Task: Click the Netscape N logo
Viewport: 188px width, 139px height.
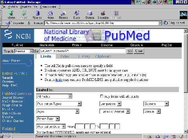Action: [x=183, y=15]
